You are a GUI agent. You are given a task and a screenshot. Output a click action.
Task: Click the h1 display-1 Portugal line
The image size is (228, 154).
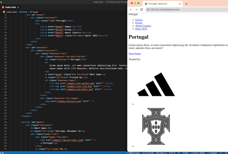point(65,59)
